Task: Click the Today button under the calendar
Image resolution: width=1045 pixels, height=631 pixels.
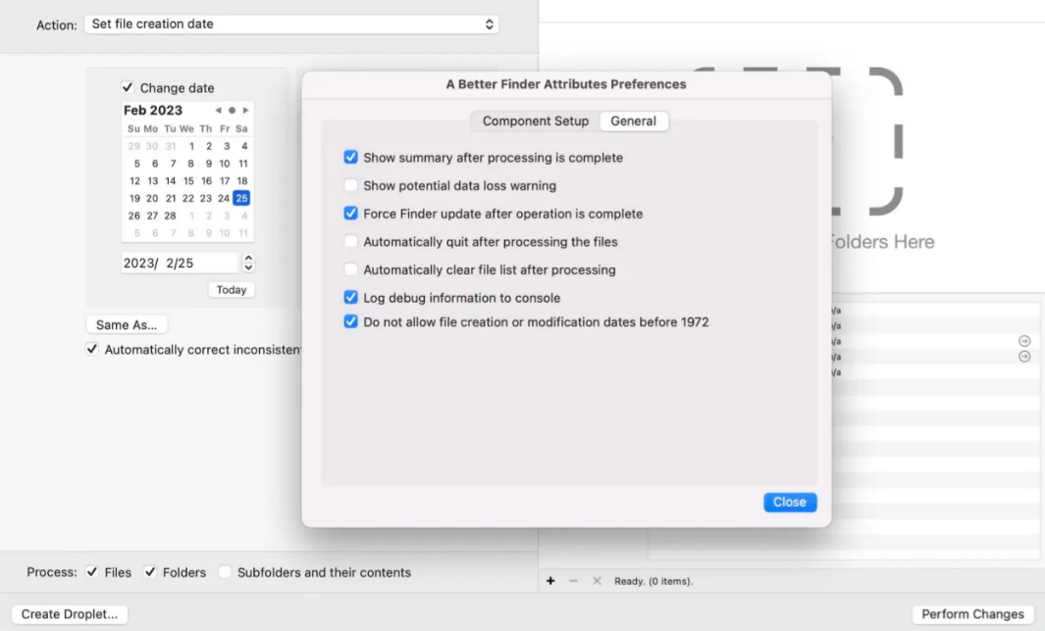Action: [x=232, y=290]
